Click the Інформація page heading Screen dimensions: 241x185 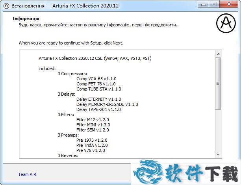[x=26, y=18]
